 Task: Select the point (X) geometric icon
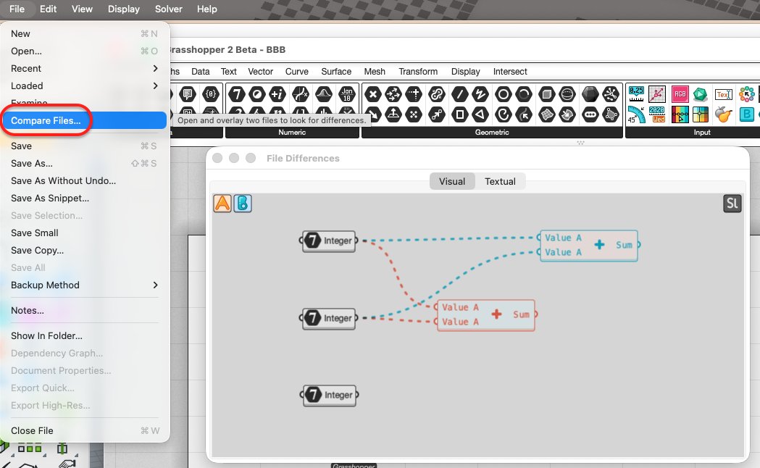coord(372,94)
